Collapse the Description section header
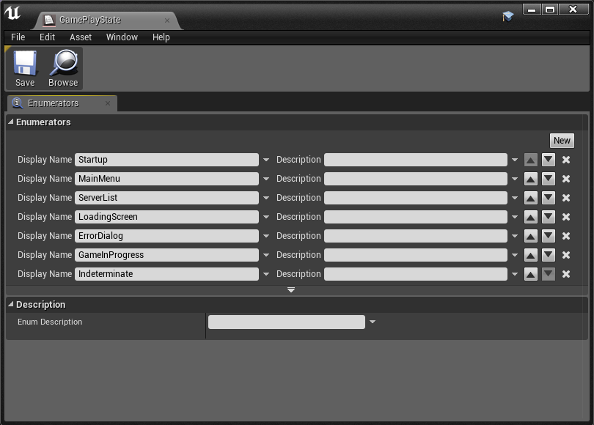 coord(11,304)
